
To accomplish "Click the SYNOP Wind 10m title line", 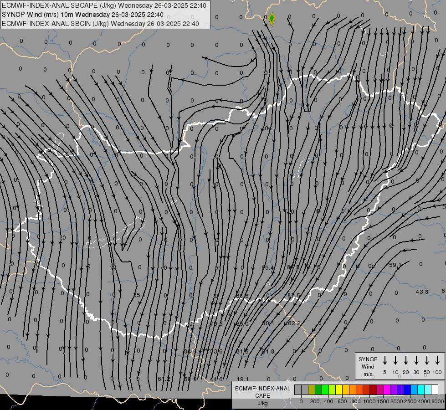I will tap(82, 15).
